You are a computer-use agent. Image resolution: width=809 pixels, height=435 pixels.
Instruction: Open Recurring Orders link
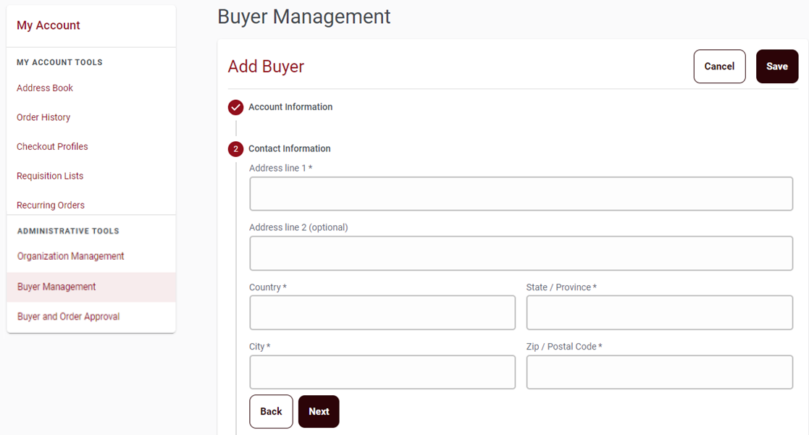pyautogui.click(x=51, y=205)
